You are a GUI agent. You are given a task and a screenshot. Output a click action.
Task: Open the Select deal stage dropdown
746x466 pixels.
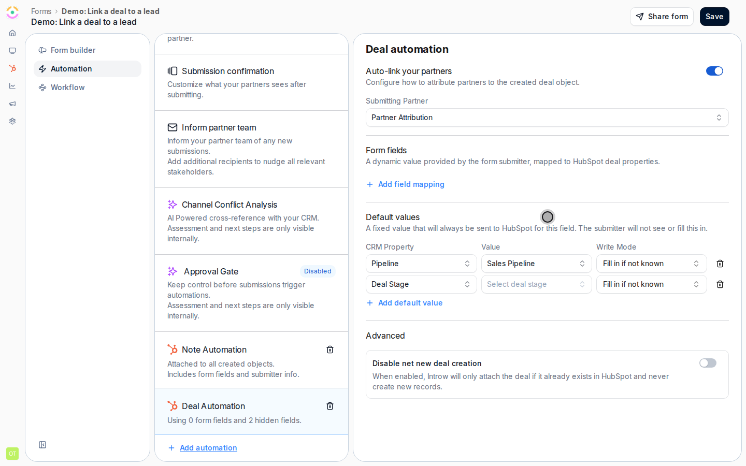(x=536, y=284)
